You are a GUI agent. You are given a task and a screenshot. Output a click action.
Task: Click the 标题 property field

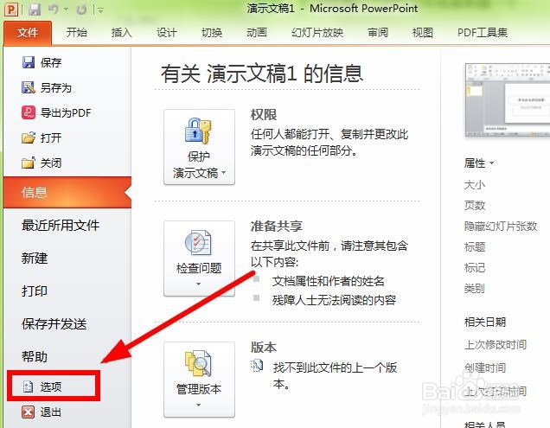(474, 247)
